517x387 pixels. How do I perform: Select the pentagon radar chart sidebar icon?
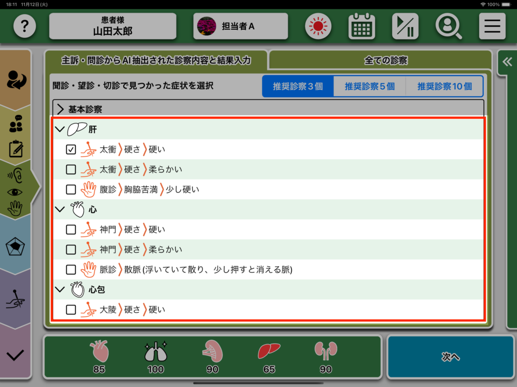pyautogui.click(x=15, y=247)
